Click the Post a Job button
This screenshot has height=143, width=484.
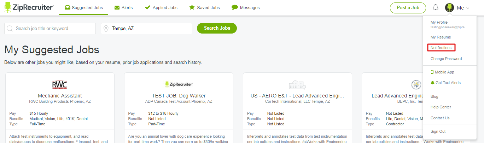pyautogui.click(x=408, y=8)
